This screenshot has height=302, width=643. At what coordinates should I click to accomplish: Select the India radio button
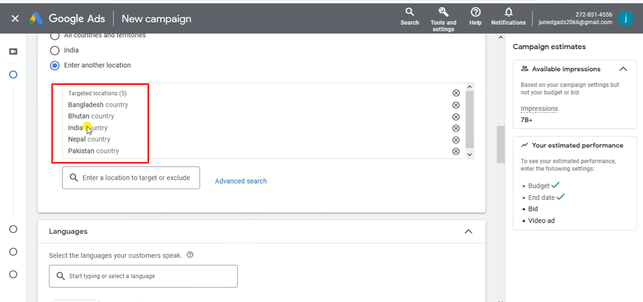click(55, 50)
